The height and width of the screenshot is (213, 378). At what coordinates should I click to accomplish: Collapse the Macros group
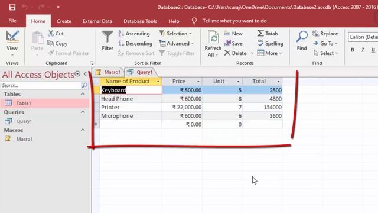click(83, 130)
